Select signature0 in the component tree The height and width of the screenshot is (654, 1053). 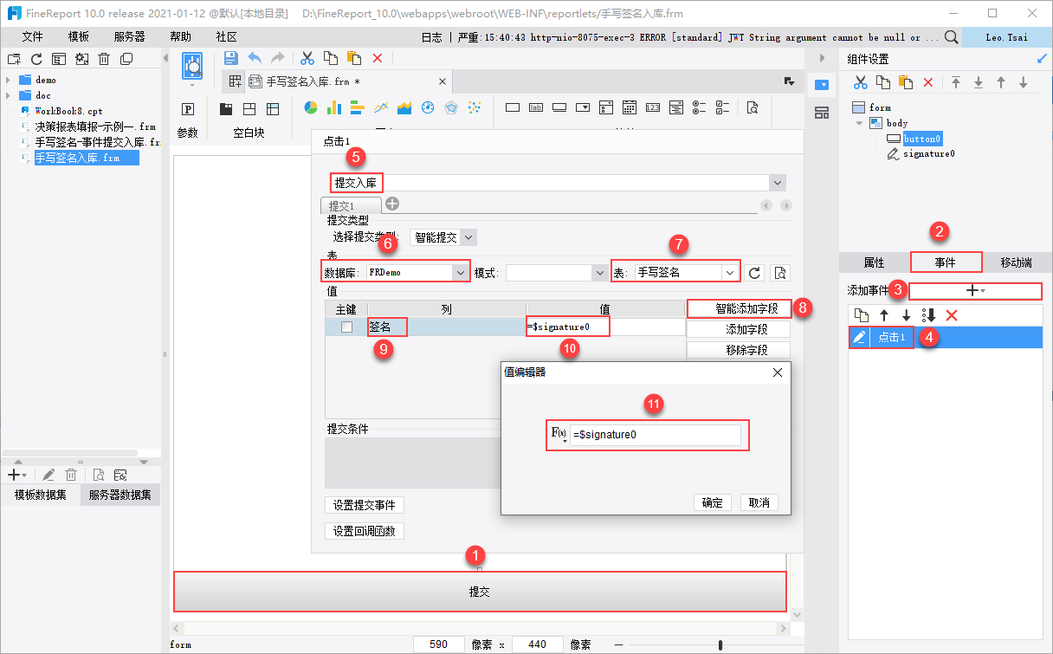click(x=928, y=153)
